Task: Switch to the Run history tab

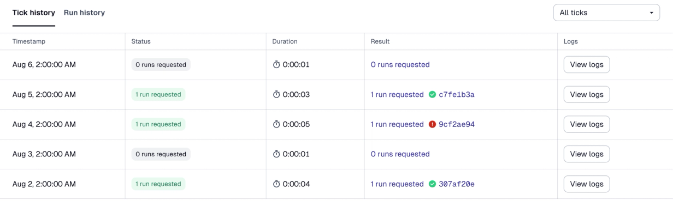Action: tap(84, 13)
